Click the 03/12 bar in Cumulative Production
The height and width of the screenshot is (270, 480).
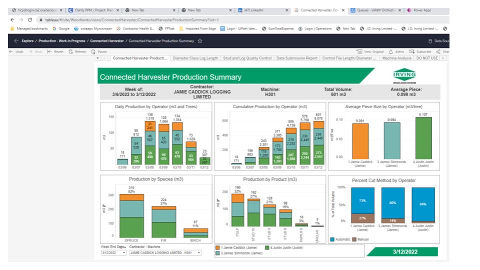point(318,142)
